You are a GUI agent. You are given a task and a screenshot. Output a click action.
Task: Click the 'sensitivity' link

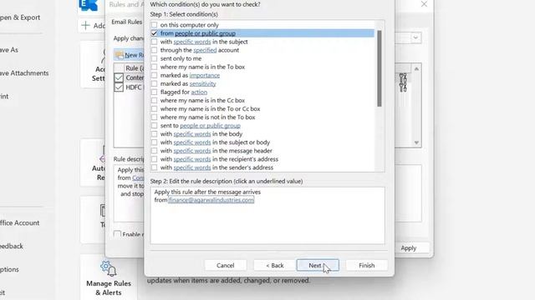point(202,83)
